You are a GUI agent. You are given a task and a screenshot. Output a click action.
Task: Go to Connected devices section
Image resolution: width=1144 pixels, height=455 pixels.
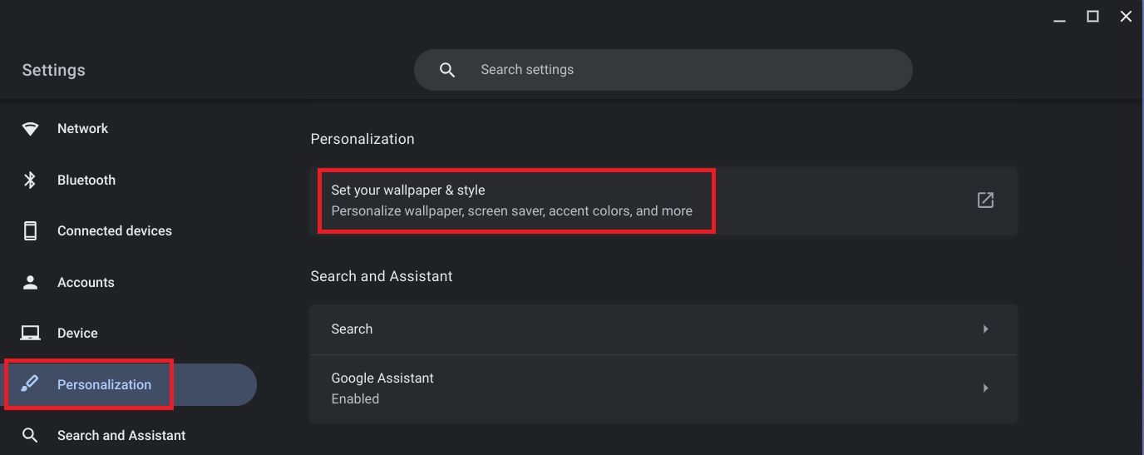tap(114, 231)
